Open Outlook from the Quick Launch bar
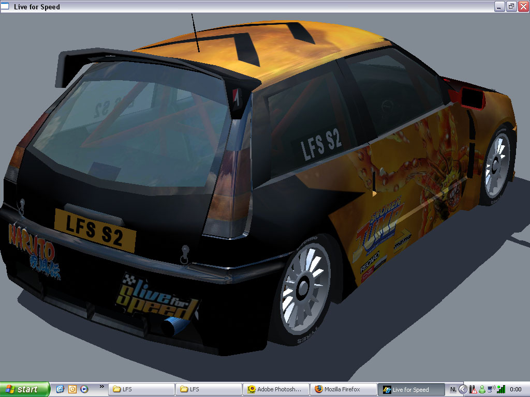Viewport: 530px width, 397px height. pos(72,389)
